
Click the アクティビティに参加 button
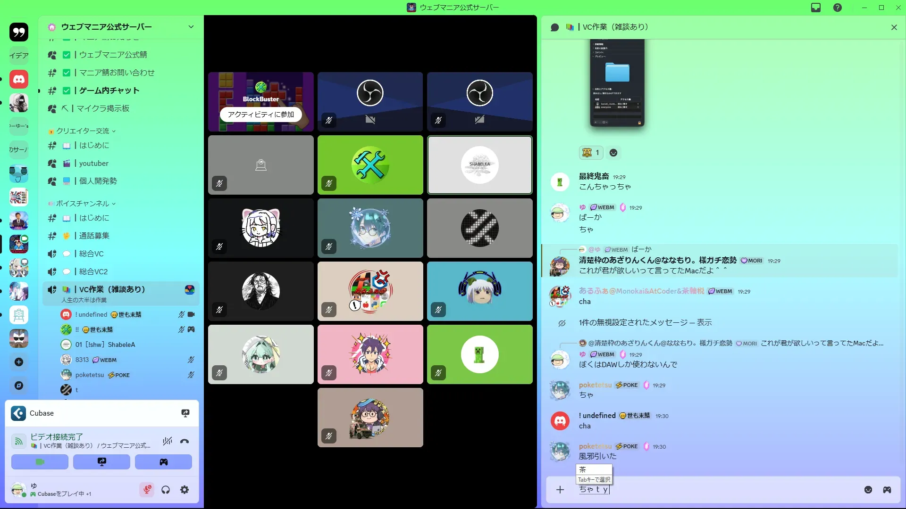click(260, 115)
